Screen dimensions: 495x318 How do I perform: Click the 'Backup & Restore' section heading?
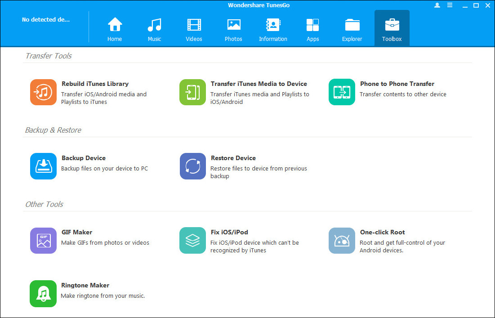pyautogui.click(x=53, y=130)
